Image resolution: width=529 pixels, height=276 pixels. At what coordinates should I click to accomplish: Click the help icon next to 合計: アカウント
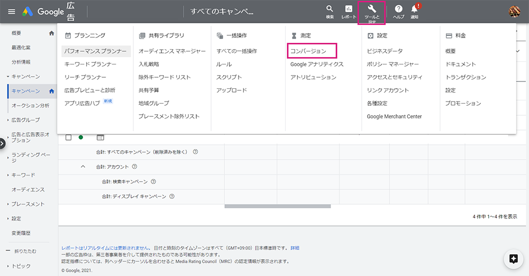point(134,167)
